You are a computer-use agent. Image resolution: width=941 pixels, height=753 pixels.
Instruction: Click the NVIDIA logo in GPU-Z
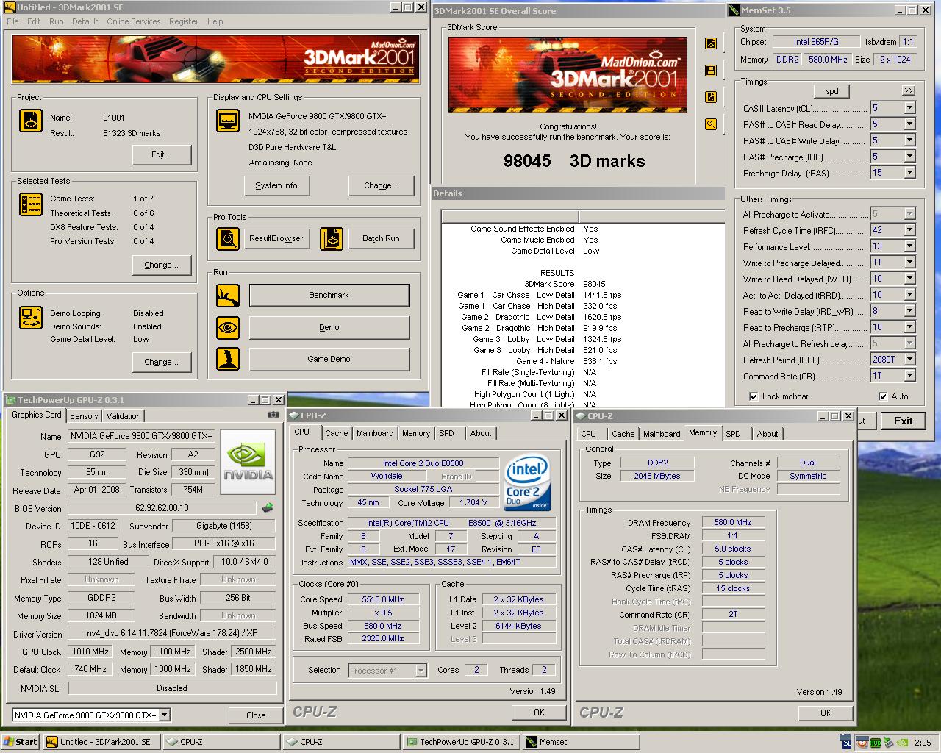[248, 463]
